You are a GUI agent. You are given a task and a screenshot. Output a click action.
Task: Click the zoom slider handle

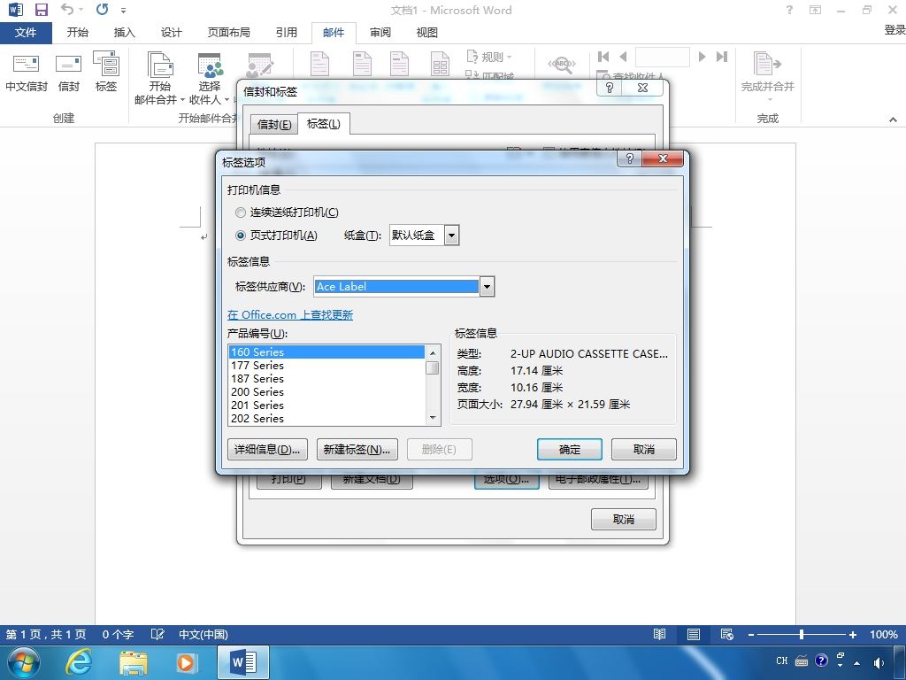click(x=802, y=634)
